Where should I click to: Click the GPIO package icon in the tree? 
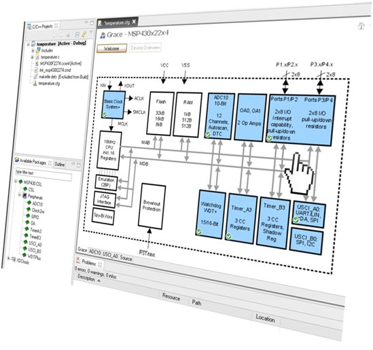28,216
